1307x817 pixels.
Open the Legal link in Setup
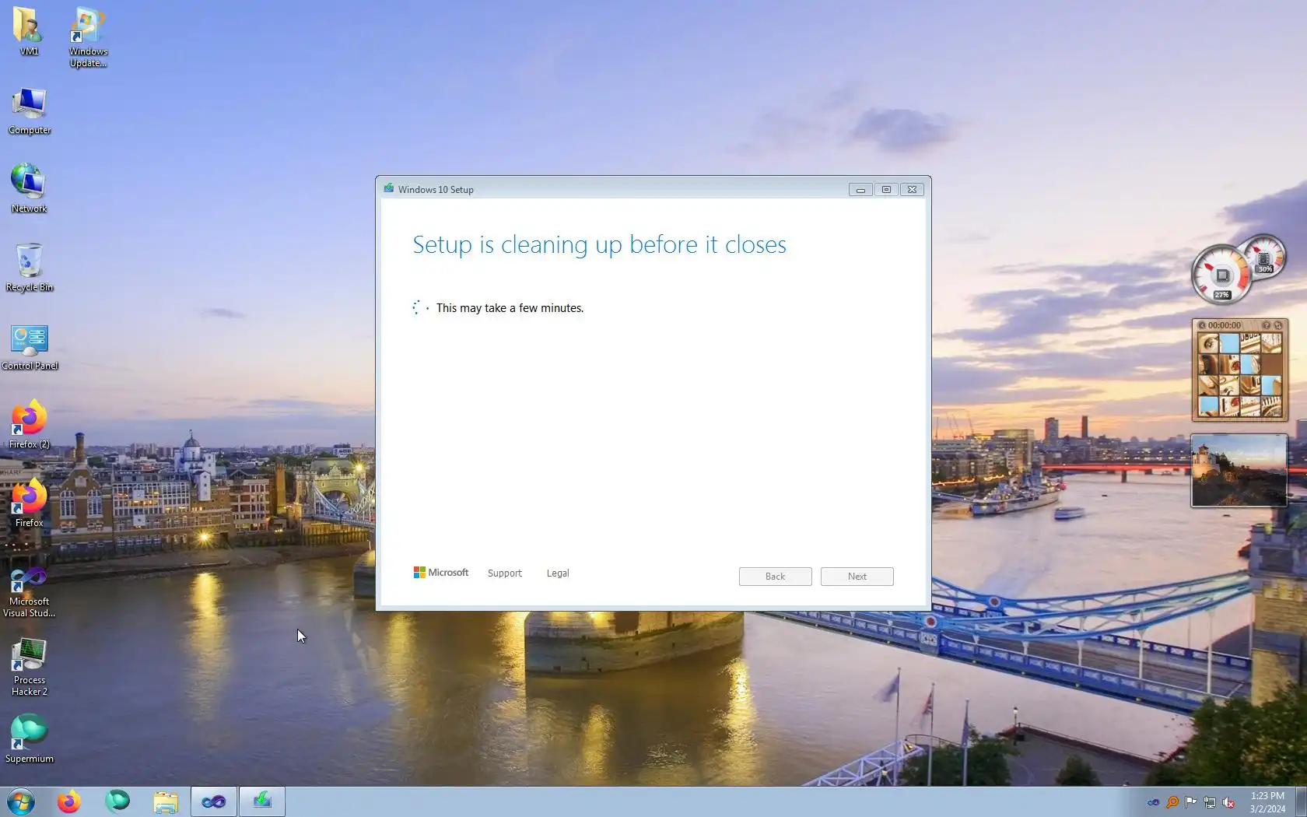[x=558, y=573]
